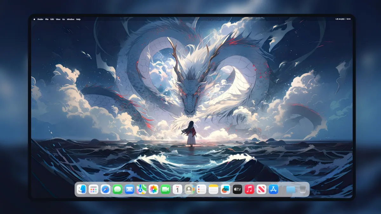The height and width of the screenshot is (214, 381).
Task: Open the File menu
Action: [47, 19]
